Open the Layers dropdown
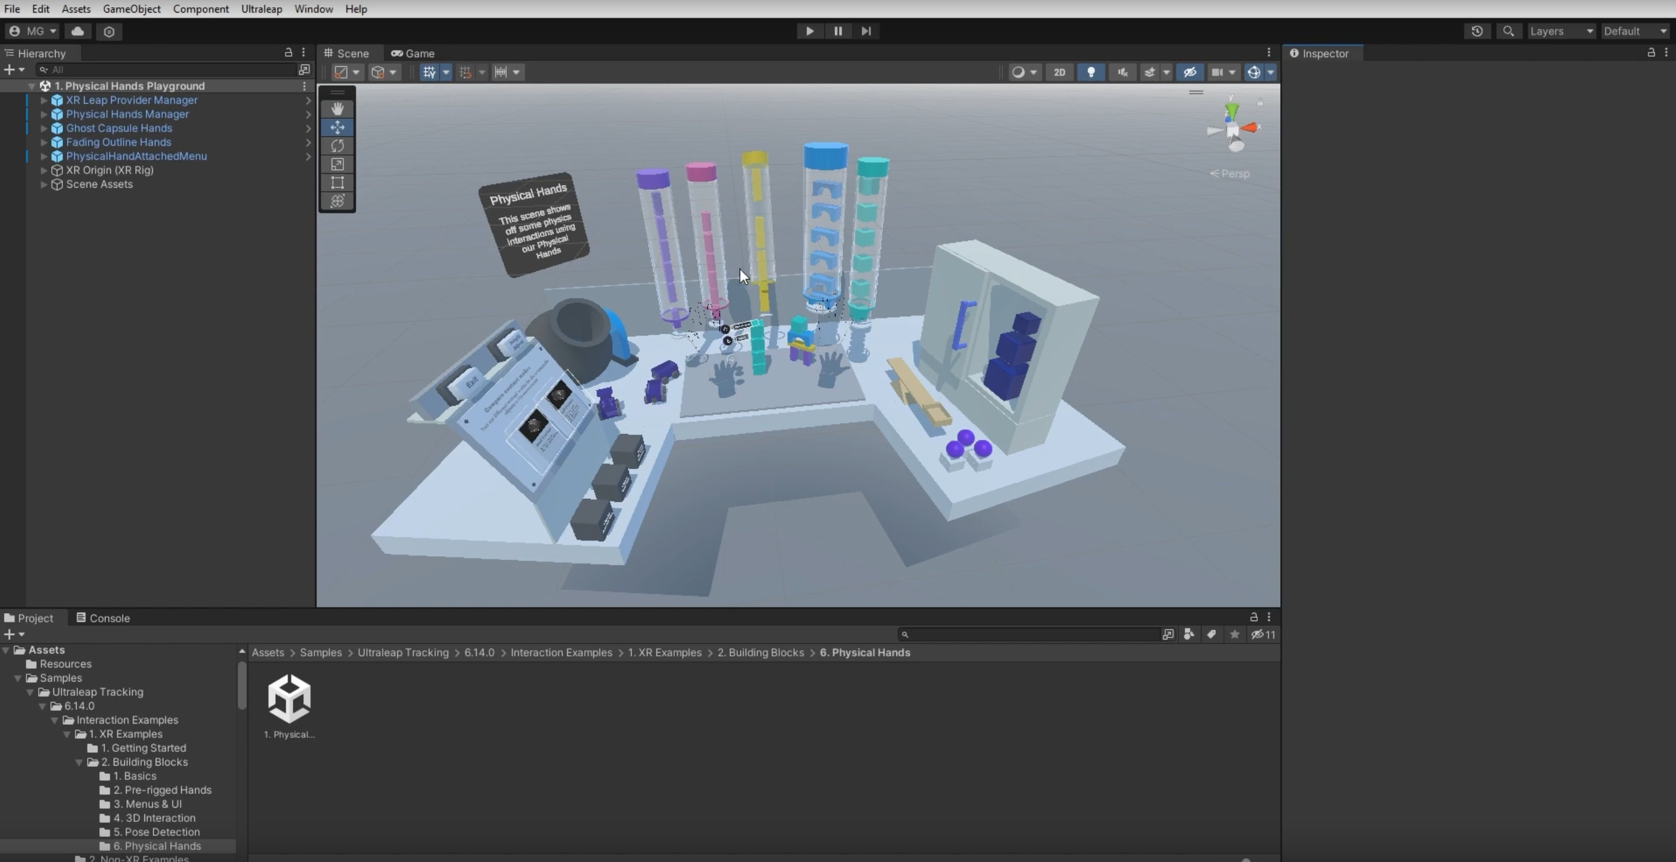This screenshot has height=862, width=1676. coord(1561,31)
